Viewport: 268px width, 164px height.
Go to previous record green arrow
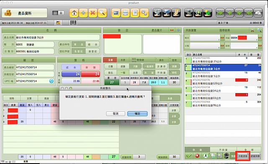(230, 13)
